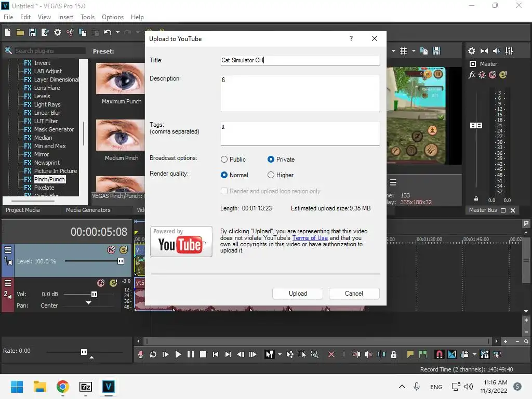This screenshot has width=532, height=399.
Task: Open the audio track hamburger menu
Action: (7, 283)
